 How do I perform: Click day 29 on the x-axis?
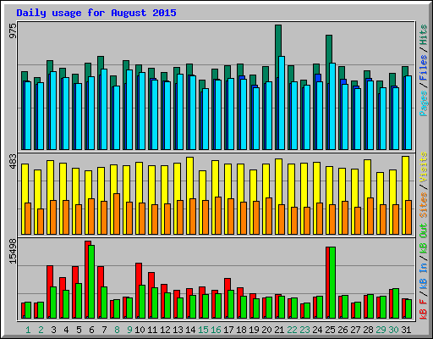pyautogui.click(x=381, y=330)
